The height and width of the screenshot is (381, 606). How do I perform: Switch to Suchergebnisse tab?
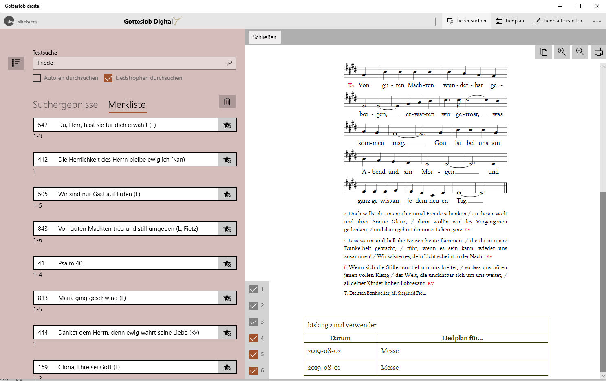click(65, 105)
